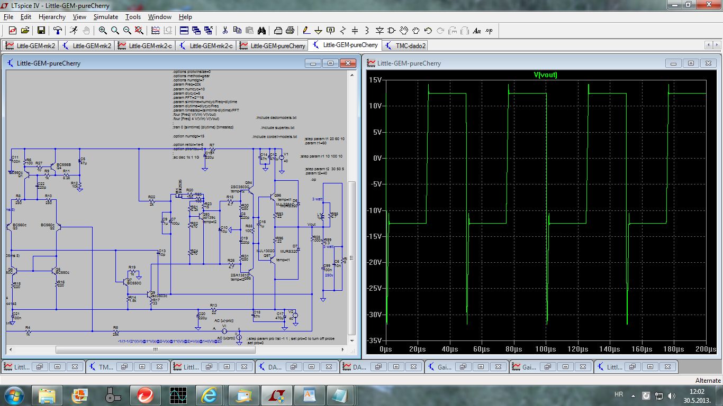
Task: Click the Find binoculars icon
Action: (261, 31)
